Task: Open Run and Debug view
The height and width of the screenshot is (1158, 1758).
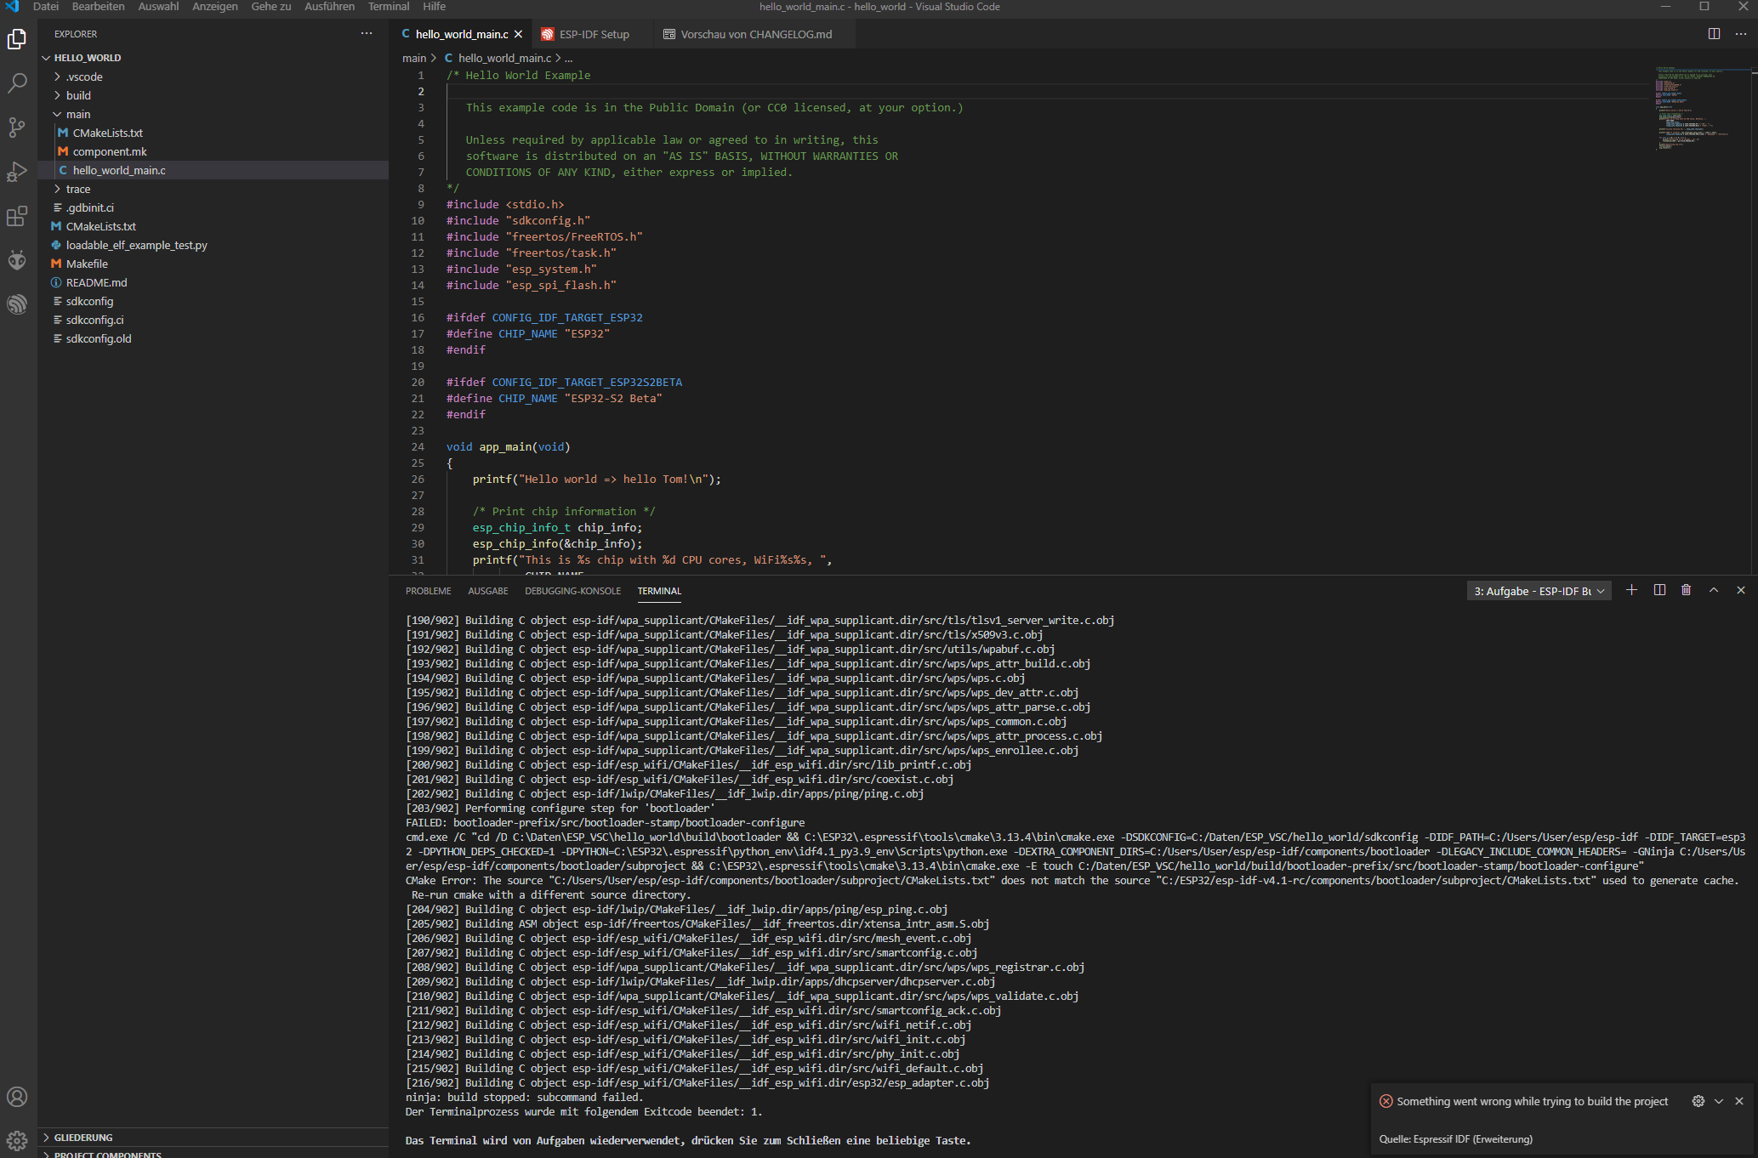Action: click(x=17, y=172)
